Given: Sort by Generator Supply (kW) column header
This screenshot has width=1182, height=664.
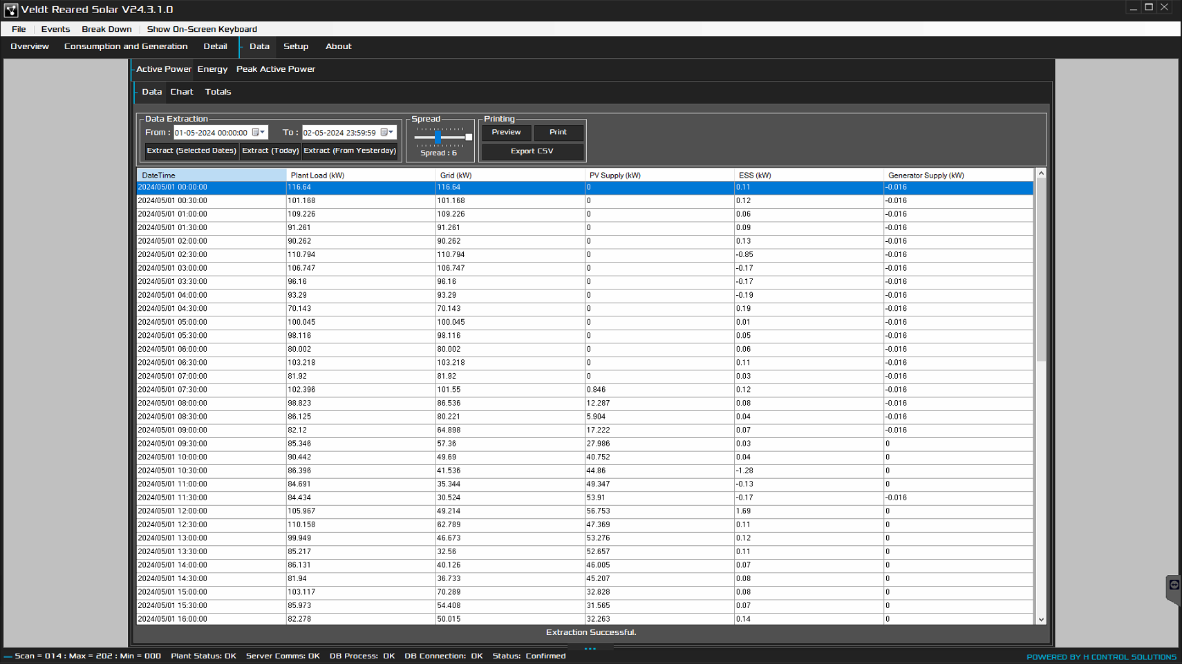Looking at the screenshot, I should click(958, 176).
